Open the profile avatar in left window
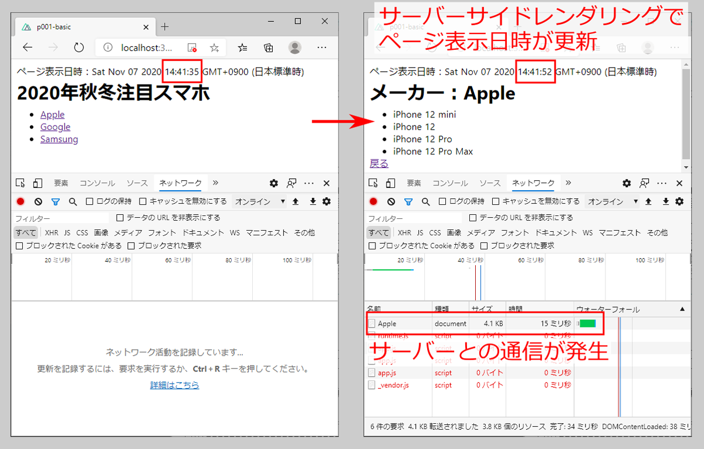The image size is (704, 449). (x=295, y=48)
